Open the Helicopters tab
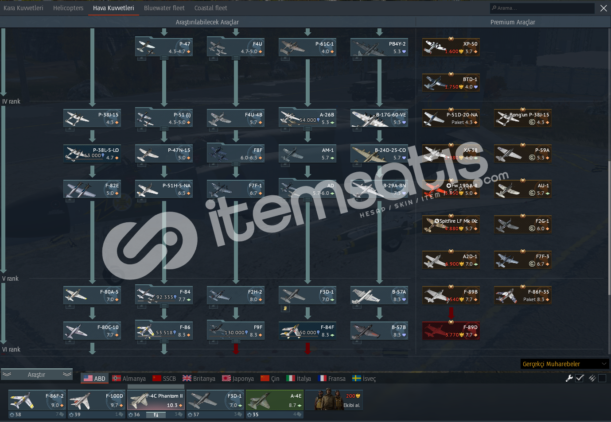 point(68,8)
